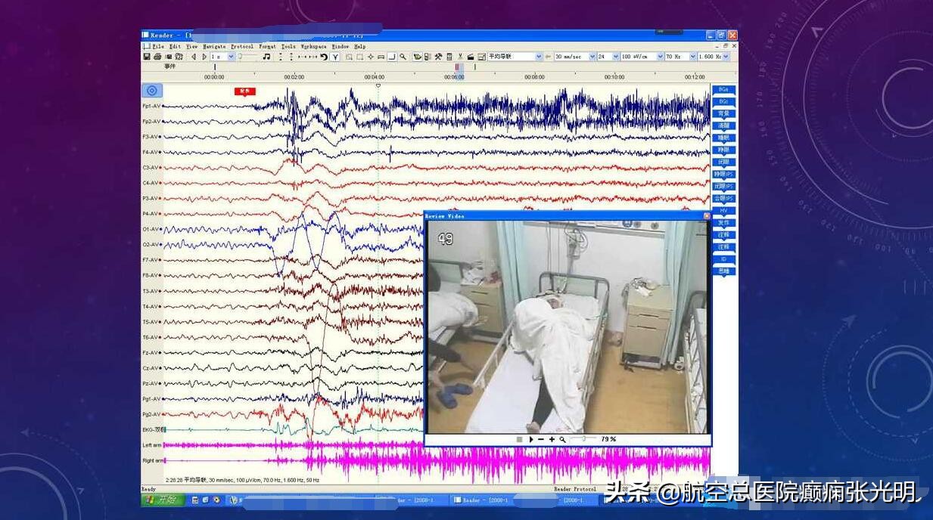Open the Navigate menu
Screen dimensions: 933x520
pos(214,46)
